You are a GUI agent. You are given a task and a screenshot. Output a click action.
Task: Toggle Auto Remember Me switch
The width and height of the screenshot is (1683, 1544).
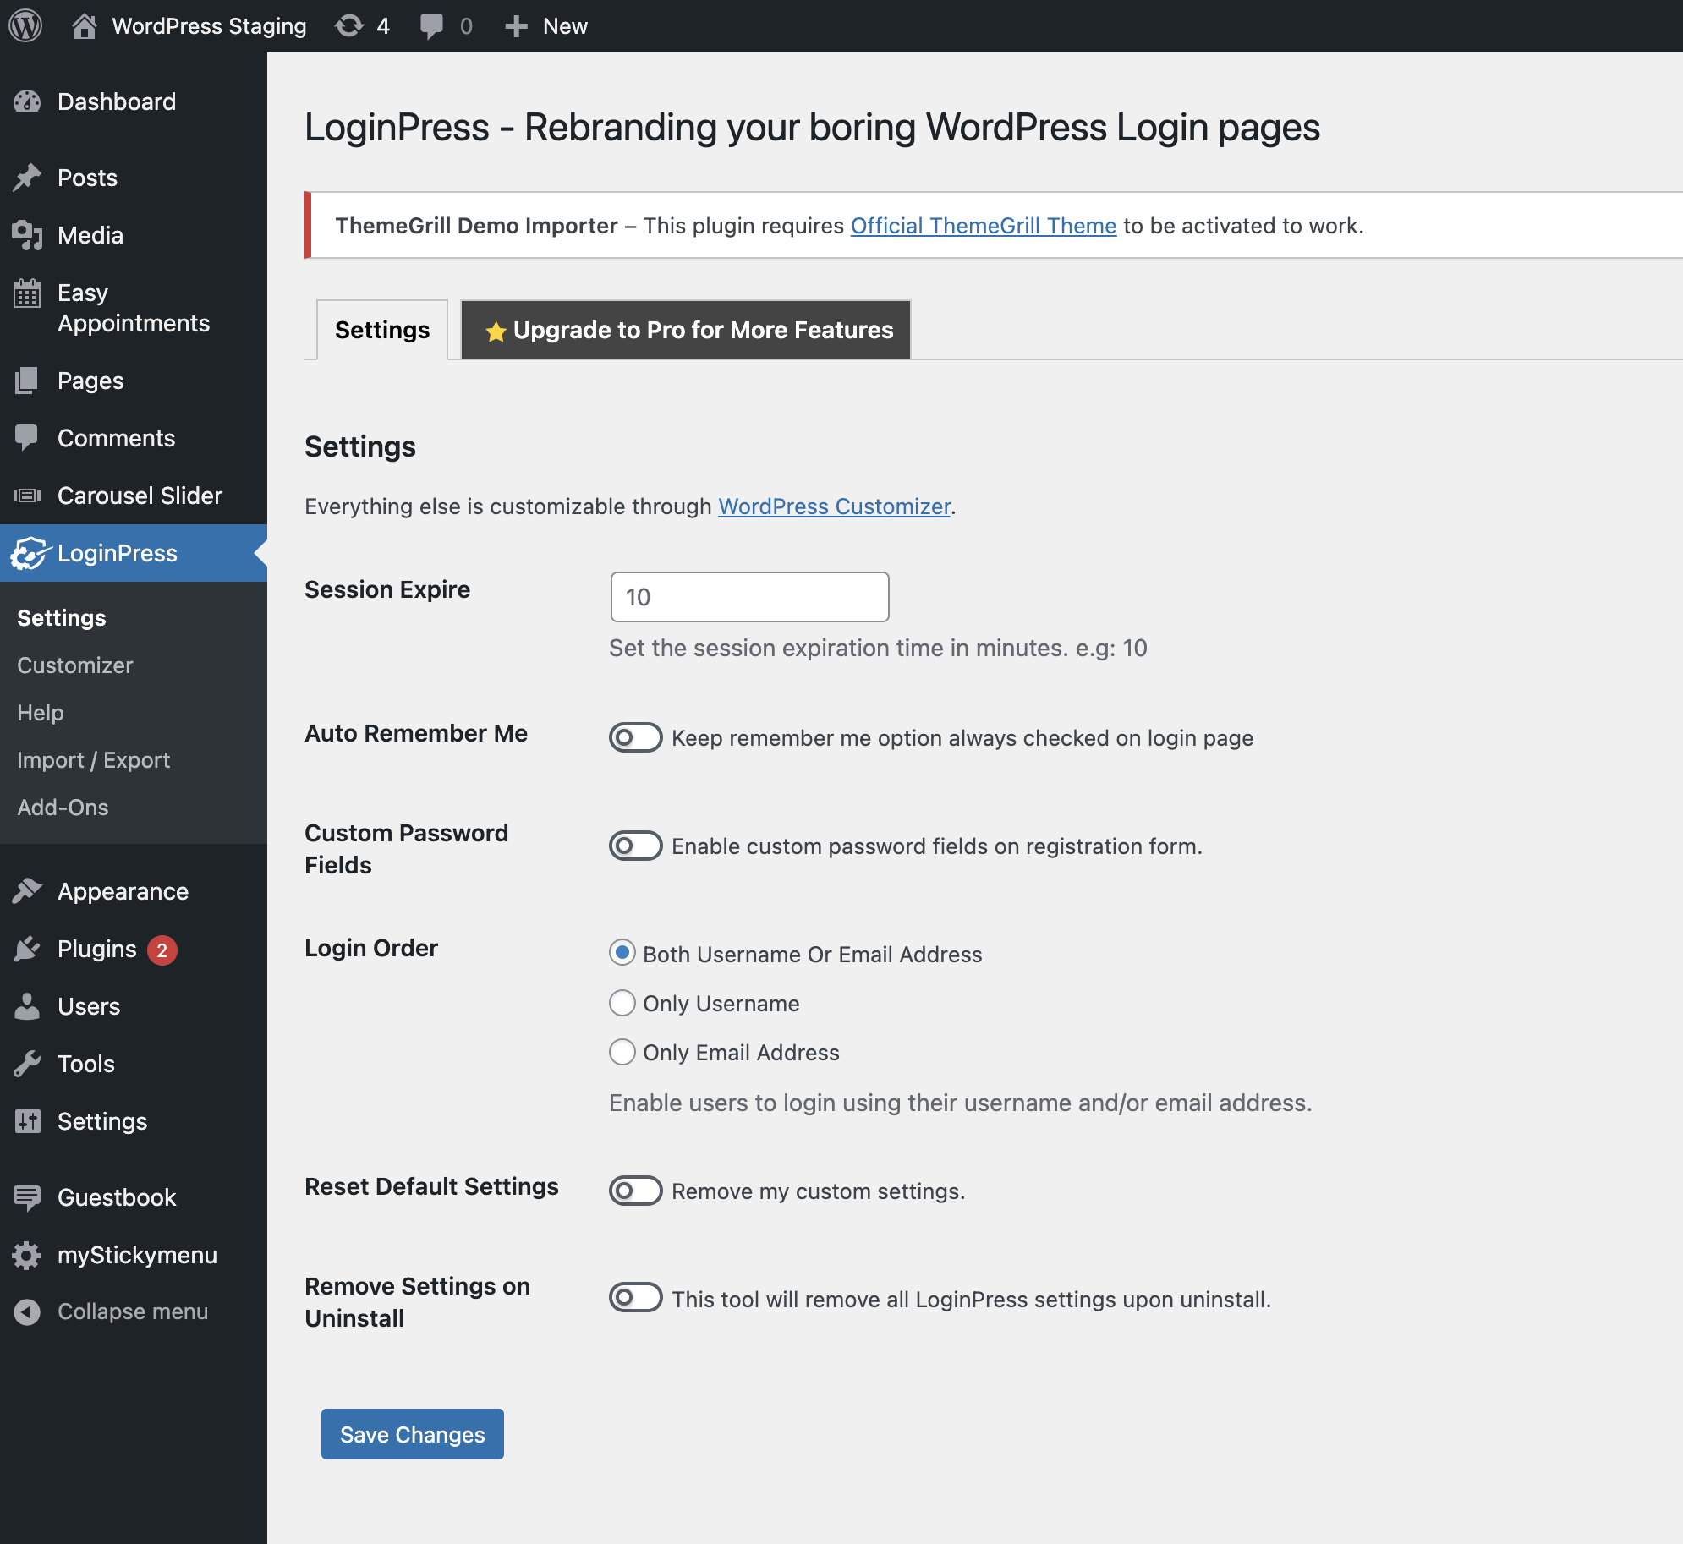[635, 737]
